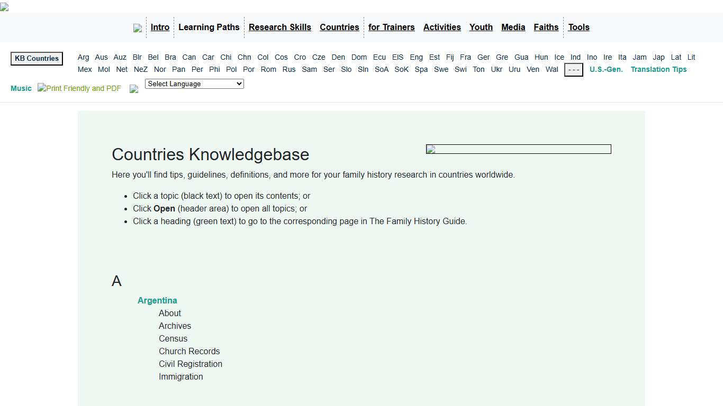723x406 pixels.
Task: Expand the Immigration topic under Argentina
Action: pos(180,376)
